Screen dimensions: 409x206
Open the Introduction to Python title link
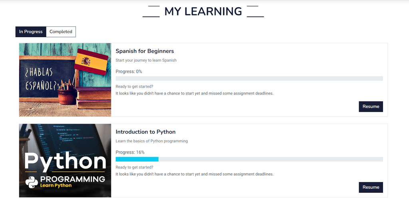(145, 132)
